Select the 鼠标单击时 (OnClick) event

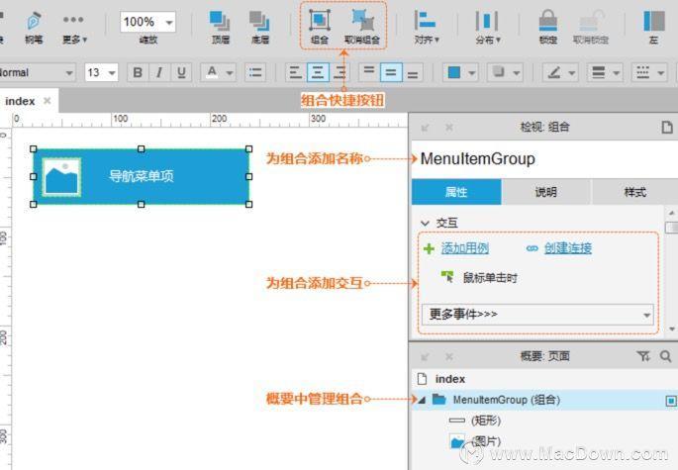490,278
